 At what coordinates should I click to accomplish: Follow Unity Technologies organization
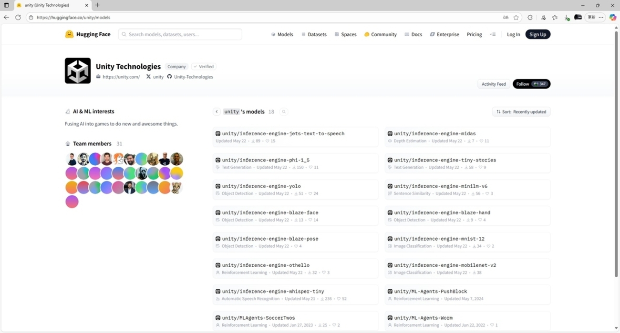531,84
